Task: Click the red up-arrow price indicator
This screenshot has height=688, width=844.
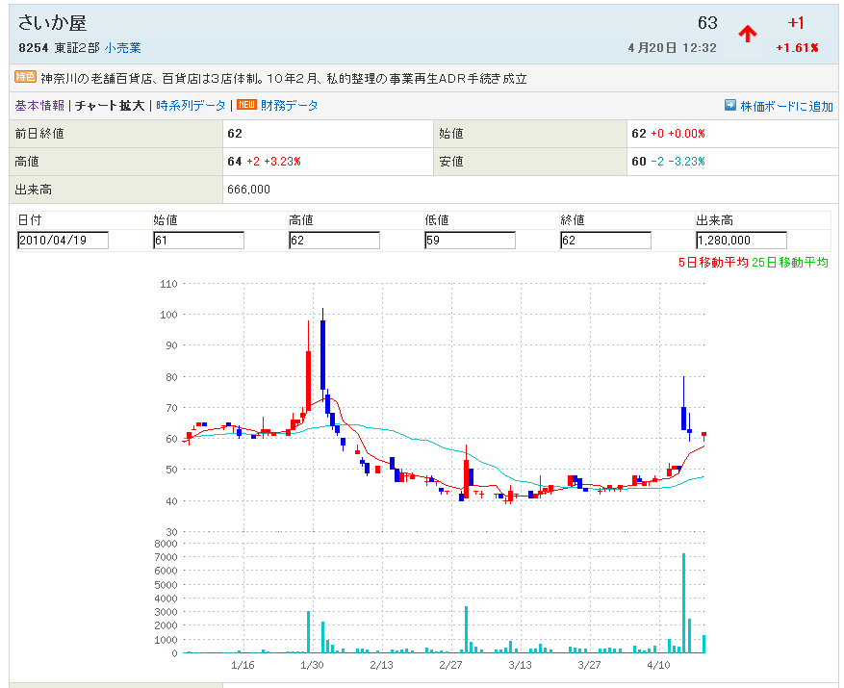Action: (x=748, y=34)
